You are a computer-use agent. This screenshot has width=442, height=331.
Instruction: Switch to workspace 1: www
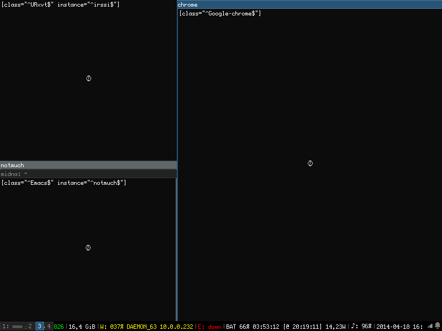(x=12, y=327)
